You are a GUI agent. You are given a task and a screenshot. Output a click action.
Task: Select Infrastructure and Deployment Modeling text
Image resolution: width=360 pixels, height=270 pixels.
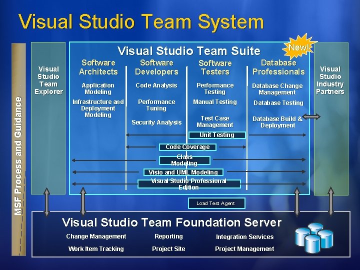pos(98,108)
